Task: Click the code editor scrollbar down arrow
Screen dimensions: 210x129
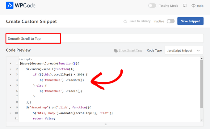Action: (202, 120)
